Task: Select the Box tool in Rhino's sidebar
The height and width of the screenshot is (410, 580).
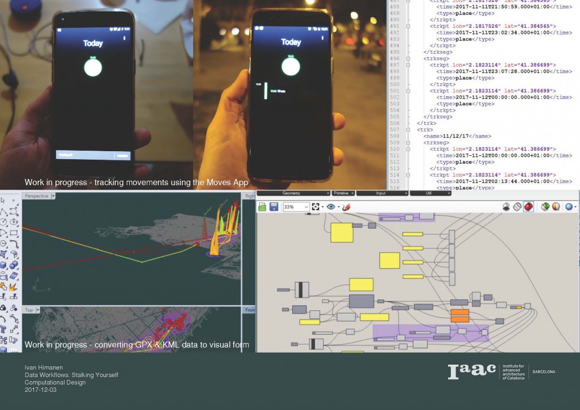Action: (3, 264)
